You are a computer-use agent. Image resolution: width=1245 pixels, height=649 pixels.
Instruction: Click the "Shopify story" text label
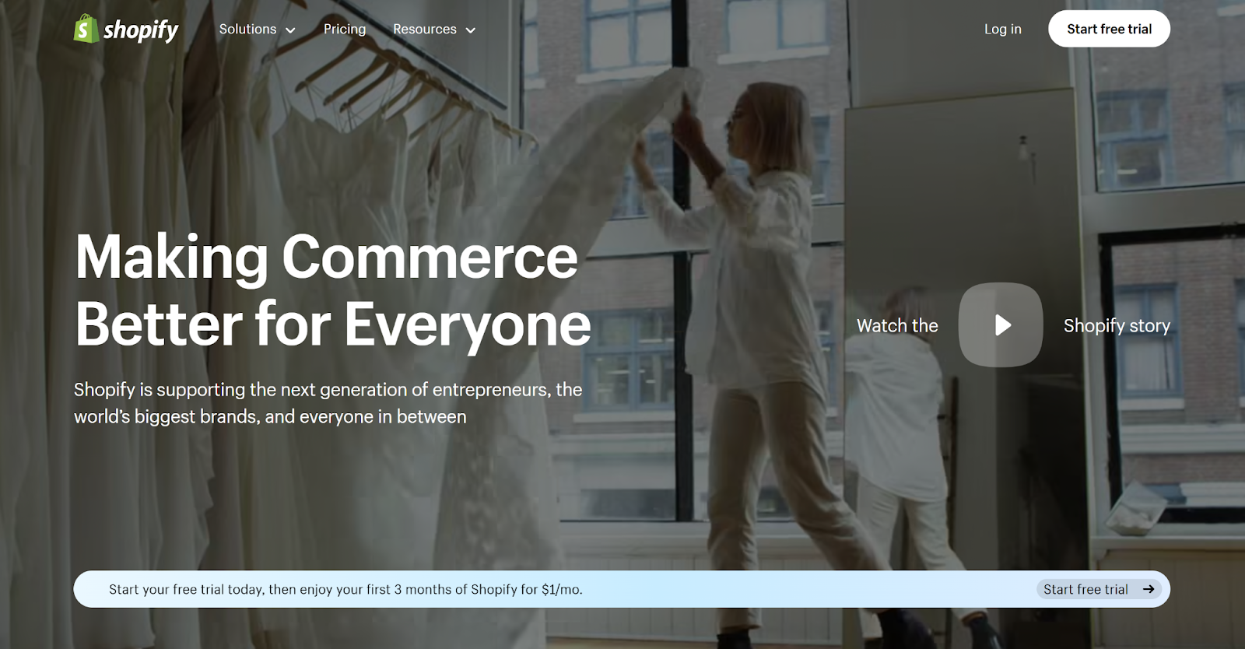(x=1117, y=325)
